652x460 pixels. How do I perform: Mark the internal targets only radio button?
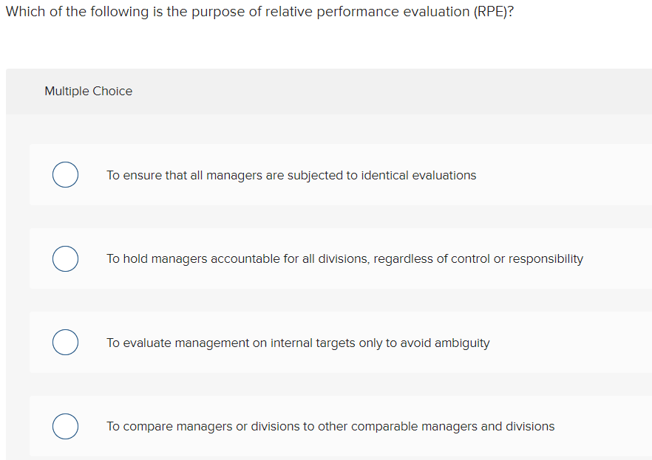pos(65,343)
